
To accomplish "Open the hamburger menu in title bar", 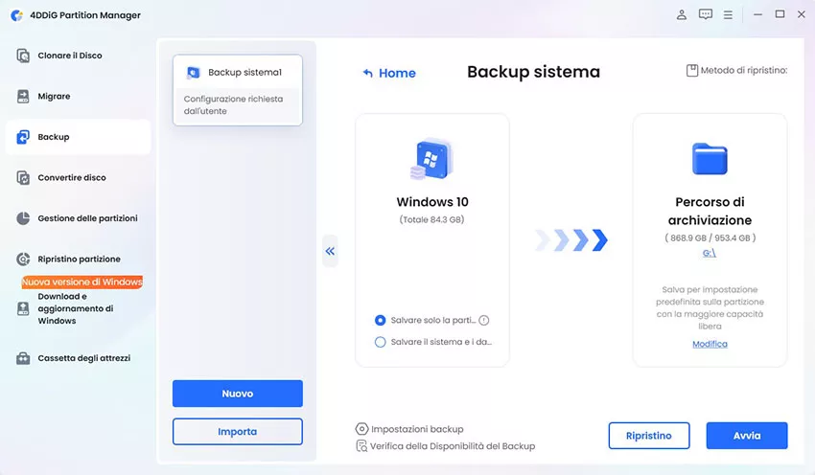I will 728,15.
